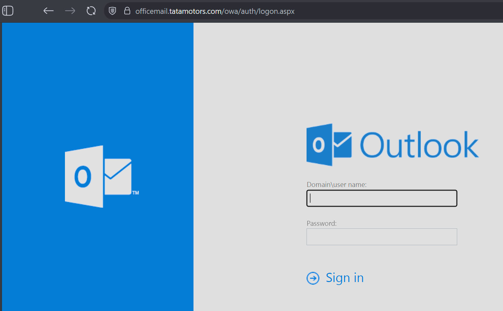
Task: Click into the Password field
Action: [x=382, y=237]
